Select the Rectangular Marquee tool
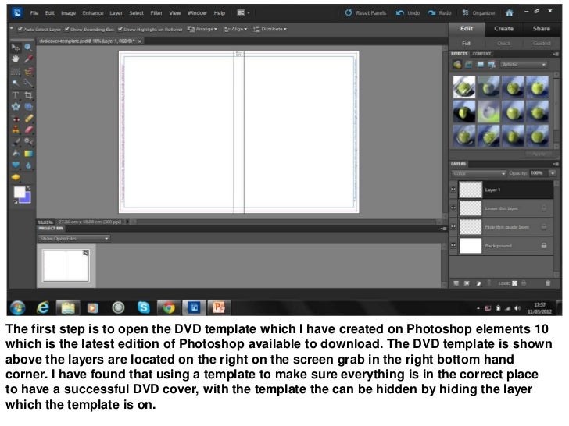Viewport: 569px width, 426px height. (16, 71)
